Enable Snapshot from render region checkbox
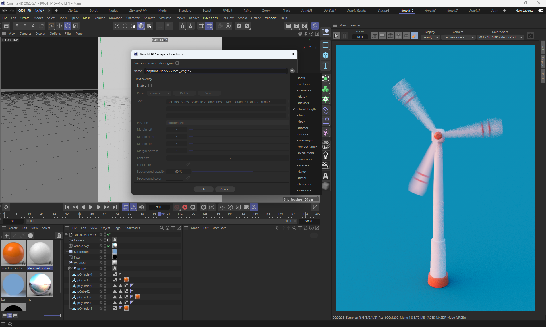Screen dimensions: 546x327 (x=177, y=63)
